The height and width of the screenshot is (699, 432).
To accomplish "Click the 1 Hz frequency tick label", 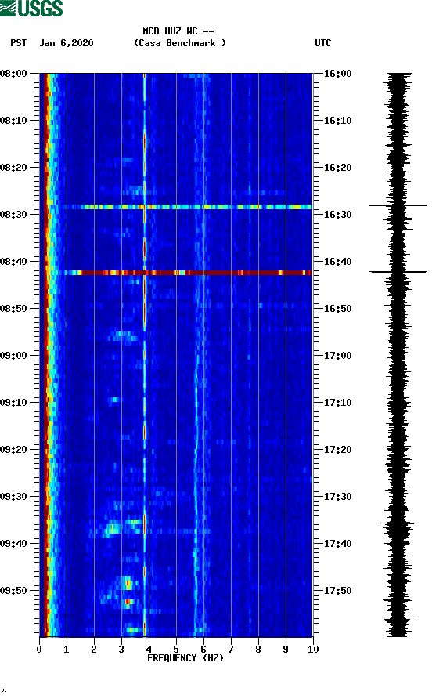I will (x=67, y=650).
